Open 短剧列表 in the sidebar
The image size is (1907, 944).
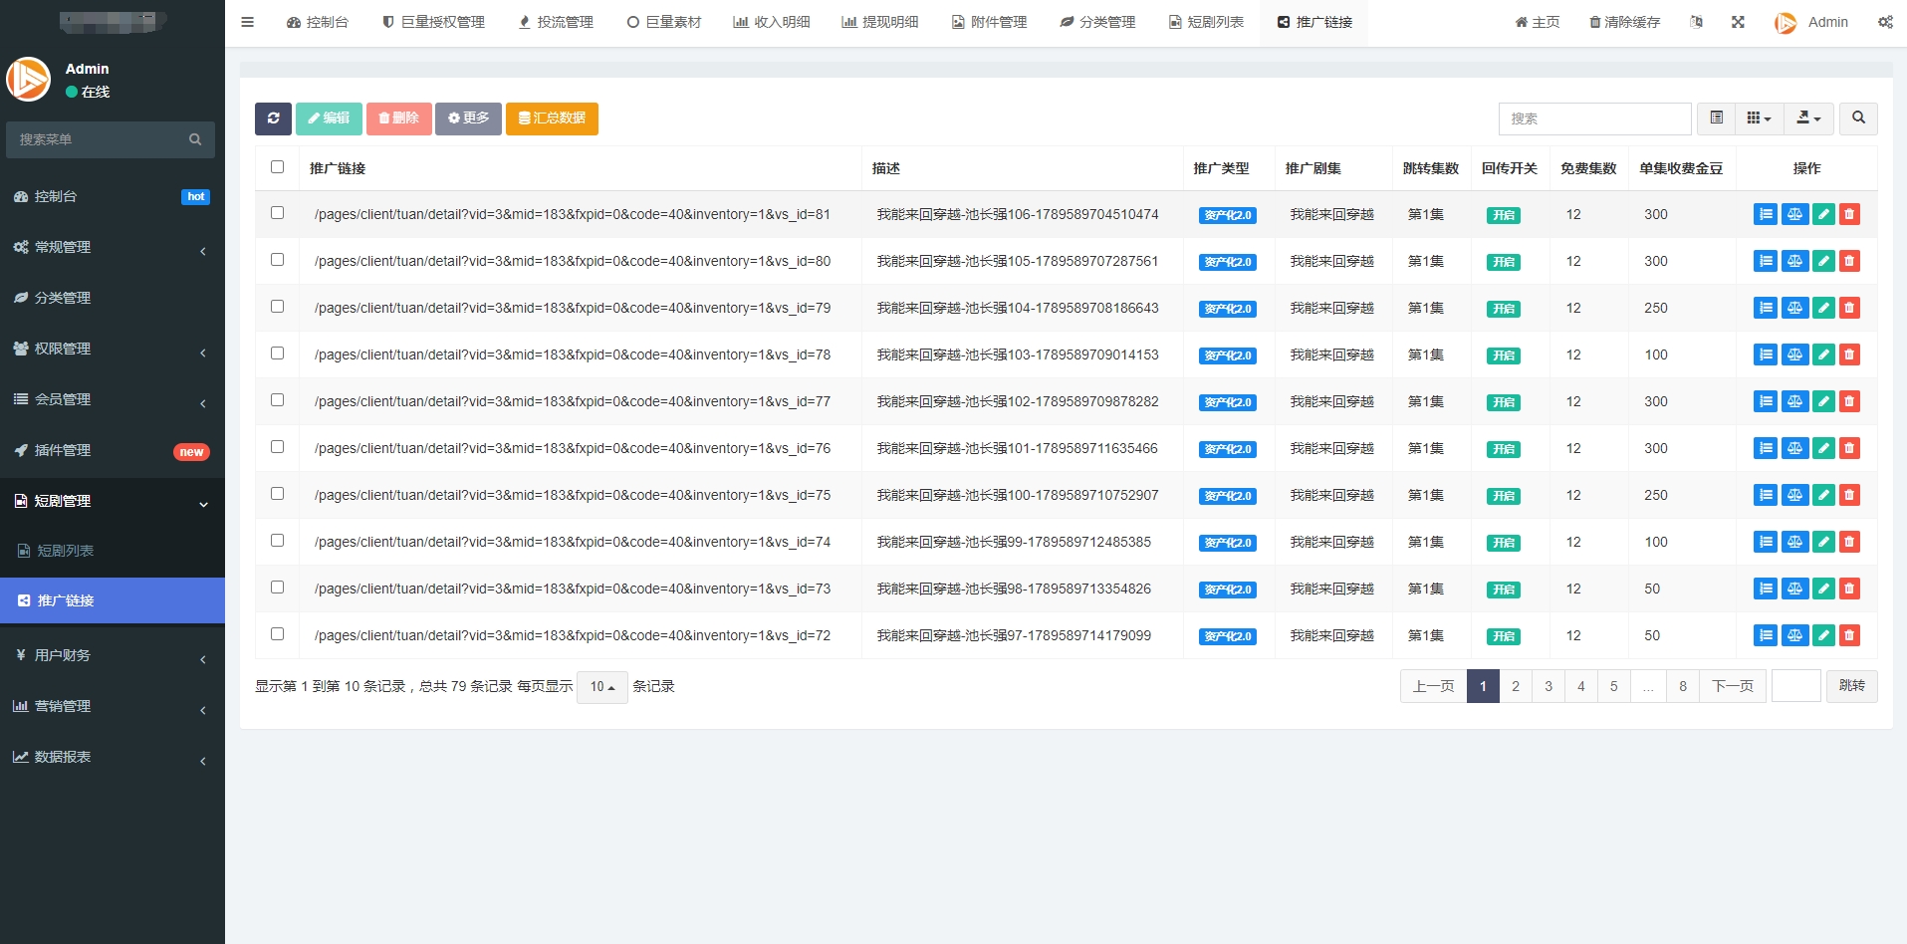(x=113, y=551)
